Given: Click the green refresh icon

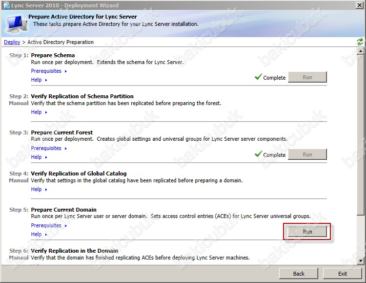Looking at the screenshot, I should coord(360,42).
